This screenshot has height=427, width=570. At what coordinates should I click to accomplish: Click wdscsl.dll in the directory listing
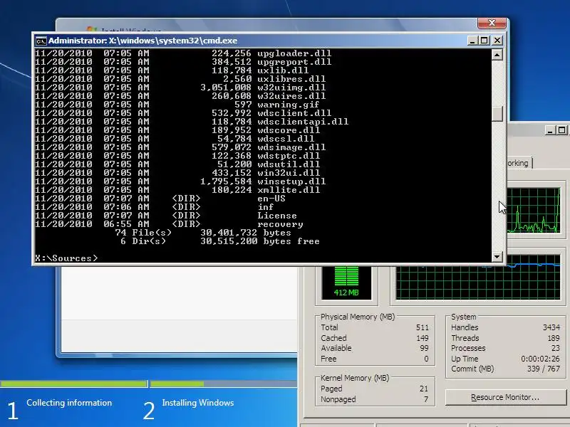[x=286, y=139]
